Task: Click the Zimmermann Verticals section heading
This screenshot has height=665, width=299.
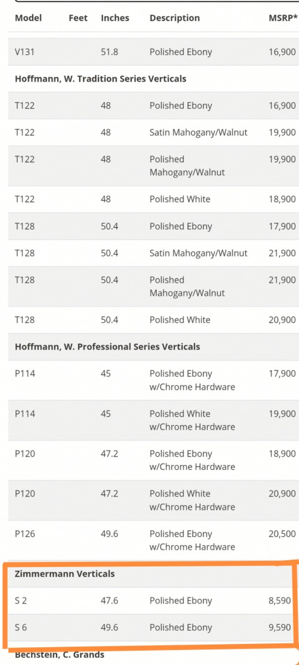Action: (64, 574)
